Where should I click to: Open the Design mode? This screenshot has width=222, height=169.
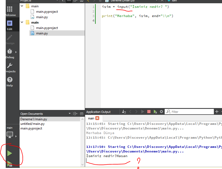(10, 40)
